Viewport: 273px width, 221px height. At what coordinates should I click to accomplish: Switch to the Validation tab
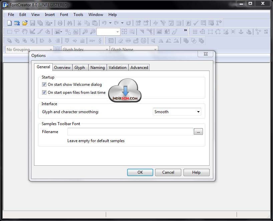(117, 68)
